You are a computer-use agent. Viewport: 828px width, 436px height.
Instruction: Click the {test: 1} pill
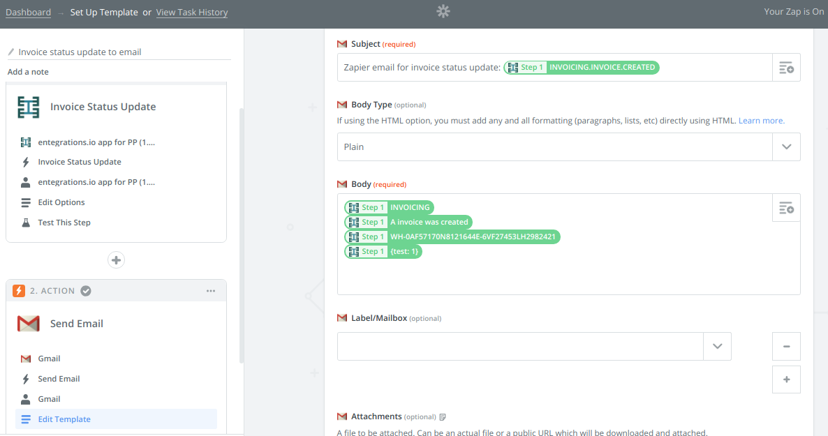[x=383, y=252]
